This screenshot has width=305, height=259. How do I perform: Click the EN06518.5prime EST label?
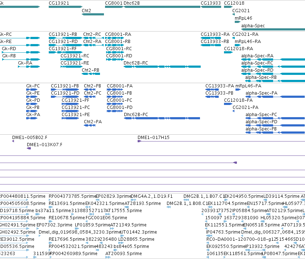tap(261, 225)
